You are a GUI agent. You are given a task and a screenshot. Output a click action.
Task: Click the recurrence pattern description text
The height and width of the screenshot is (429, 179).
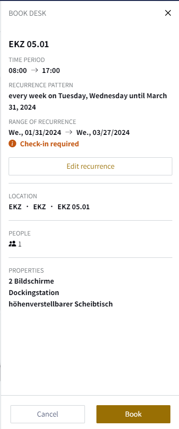(88, 102)
